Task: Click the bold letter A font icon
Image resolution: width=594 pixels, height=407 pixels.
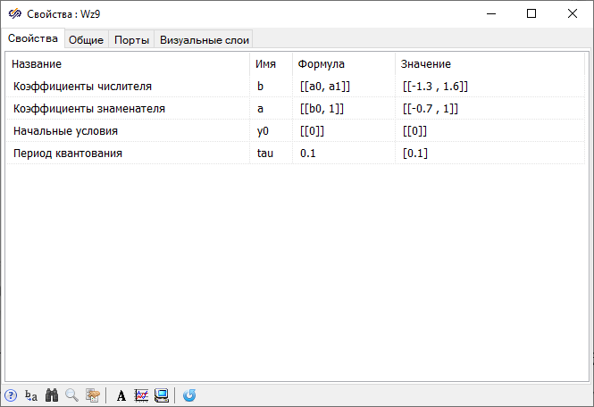Action: click(x=121, y=395)
